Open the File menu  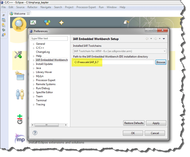4,7
